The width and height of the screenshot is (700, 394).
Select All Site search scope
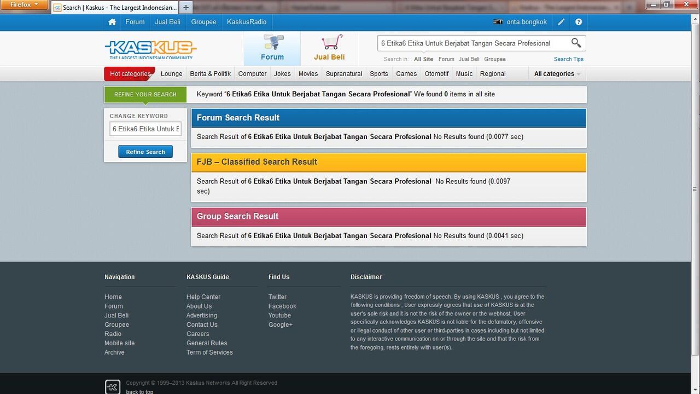423,59
